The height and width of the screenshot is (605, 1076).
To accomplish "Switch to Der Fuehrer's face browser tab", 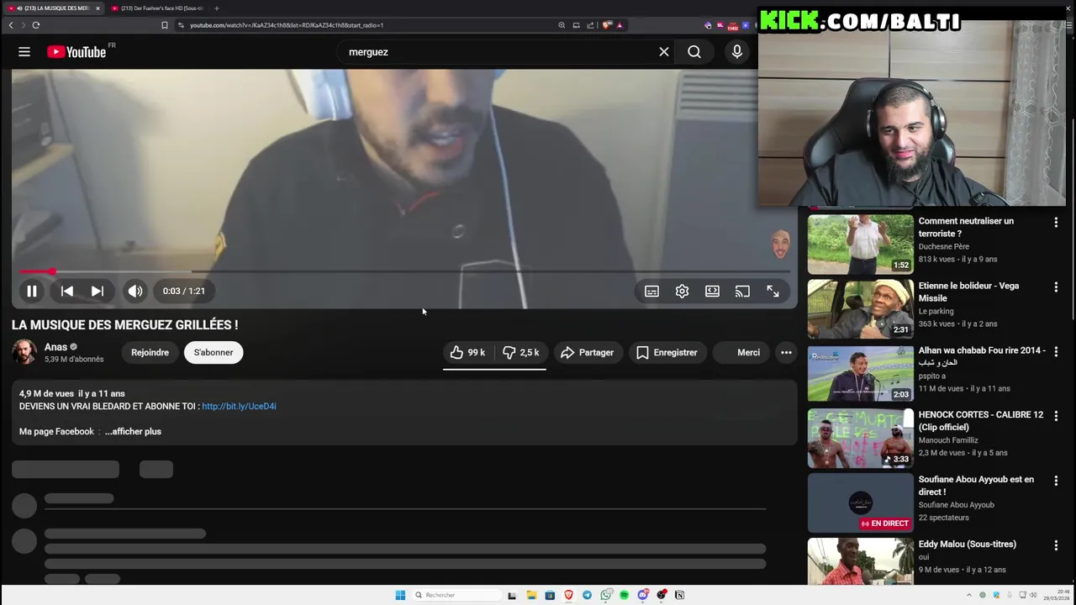I will (x=157, y=8).
